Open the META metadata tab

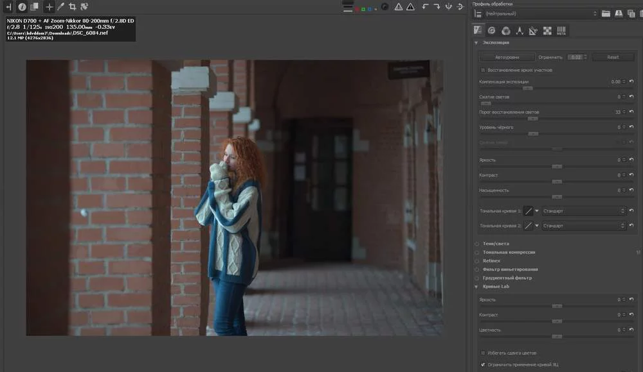pos(561,30)
